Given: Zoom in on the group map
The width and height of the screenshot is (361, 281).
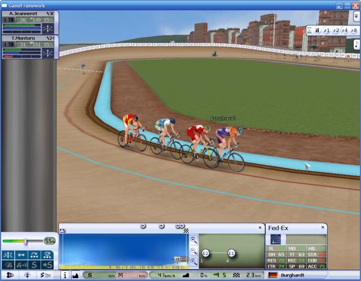Looking at the screenshot, I should click(x=194, y=240).
